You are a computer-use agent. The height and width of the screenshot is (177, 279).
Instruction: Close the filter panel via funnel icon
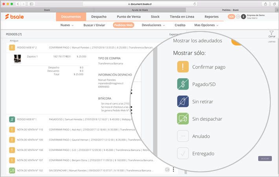pyautogui.click(x=272, y=34)
